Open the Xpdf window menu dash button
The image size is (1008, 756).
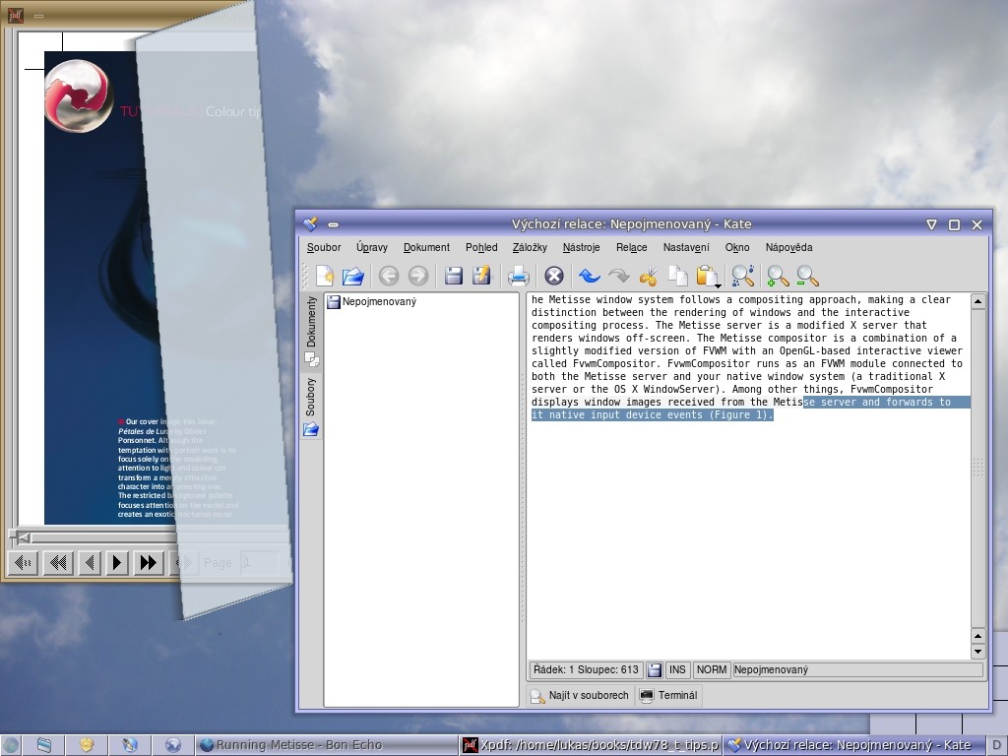point(38,16)
